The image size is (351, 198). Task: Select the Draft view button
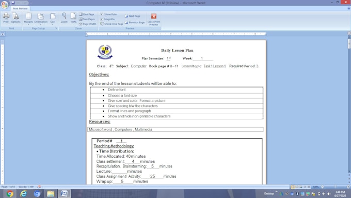click(x=309, y=187)
